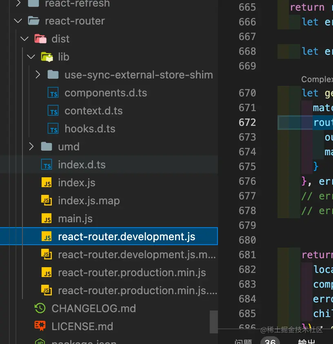The width and height of the screenshot is (333, 344).
Task: Click the TS icon beside context.d.ts
Action: (53, 111)
